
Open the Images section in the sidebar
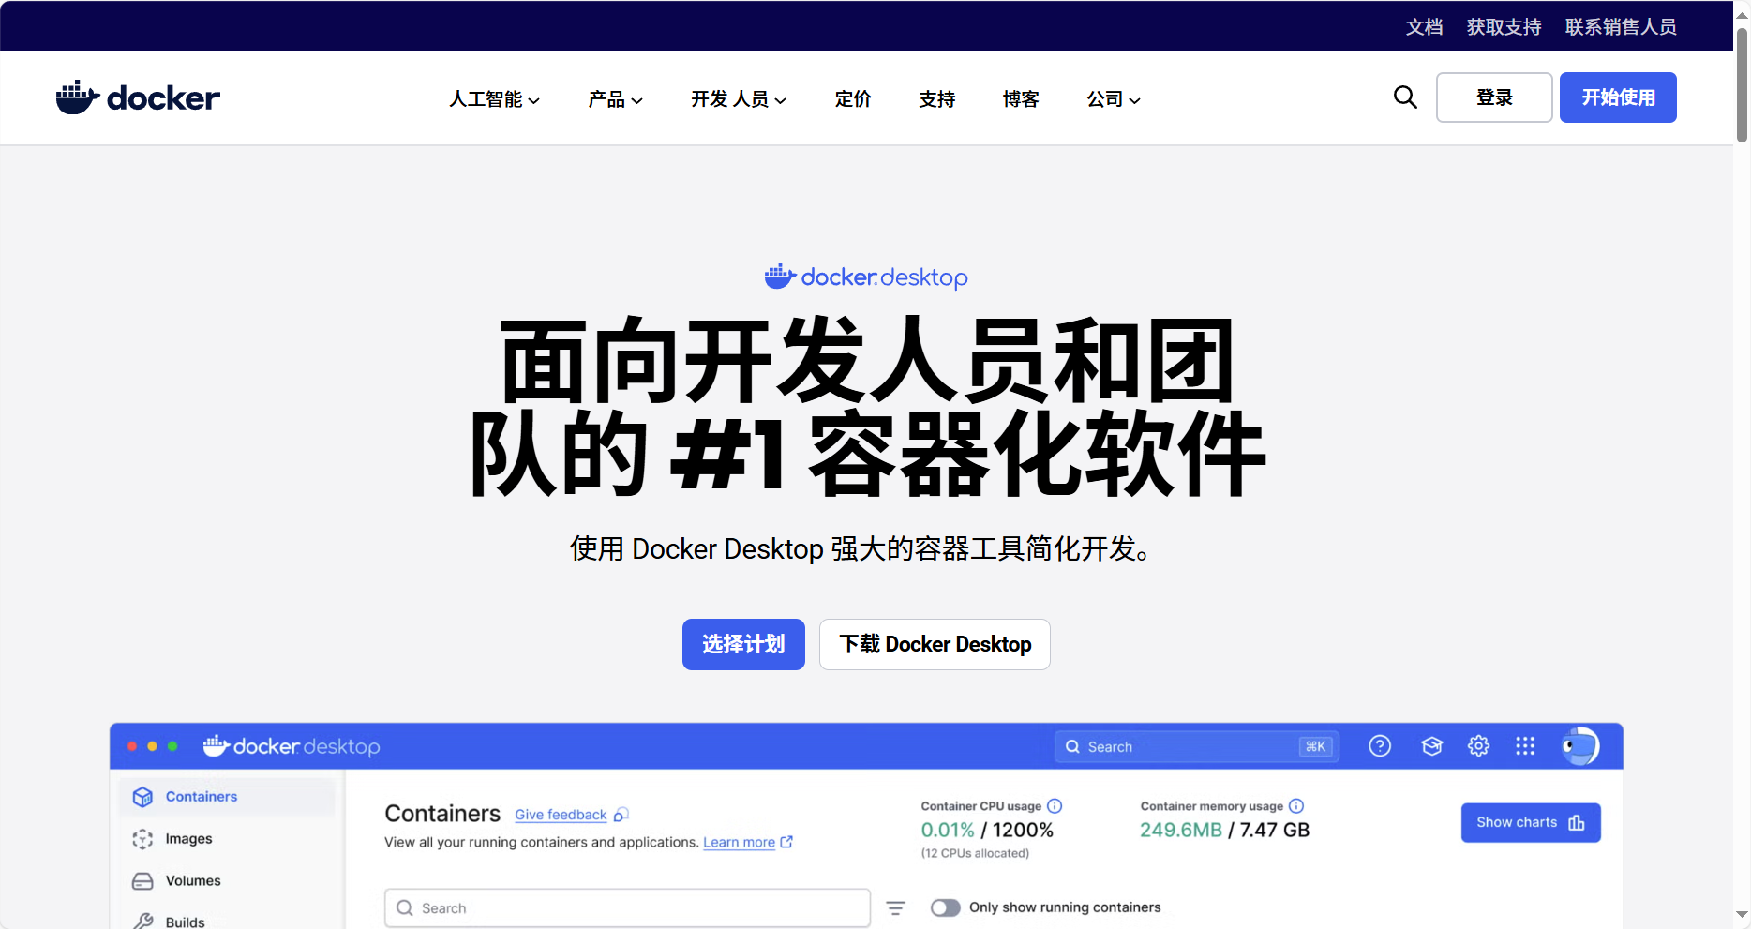click(187, 838)
